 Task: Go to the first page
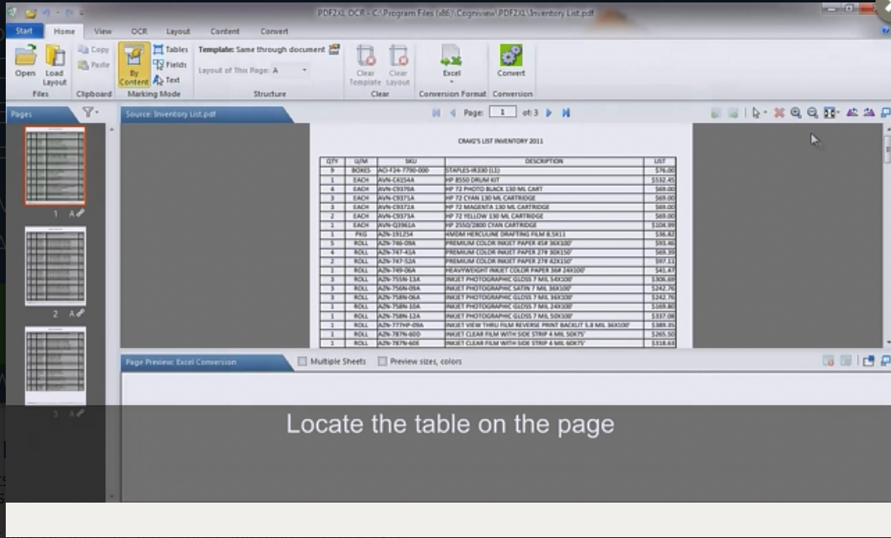tap(436, 113)
